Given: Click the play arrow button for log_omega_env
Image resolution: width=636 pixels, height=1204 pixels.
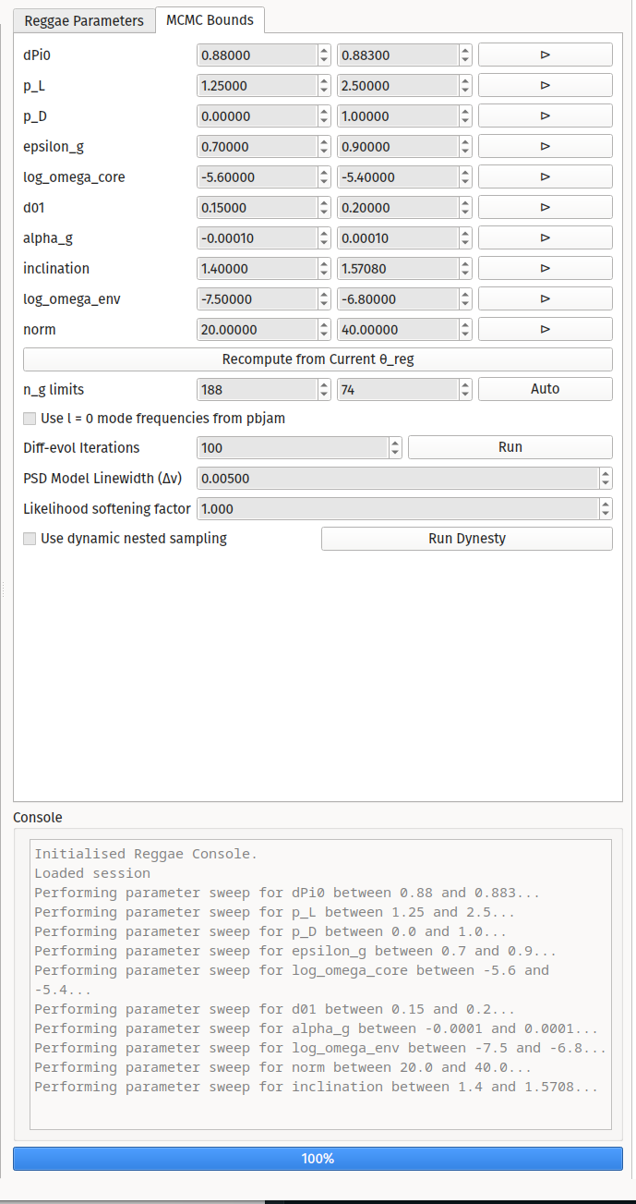Looking at the screenshot, I should click(545, 298).
